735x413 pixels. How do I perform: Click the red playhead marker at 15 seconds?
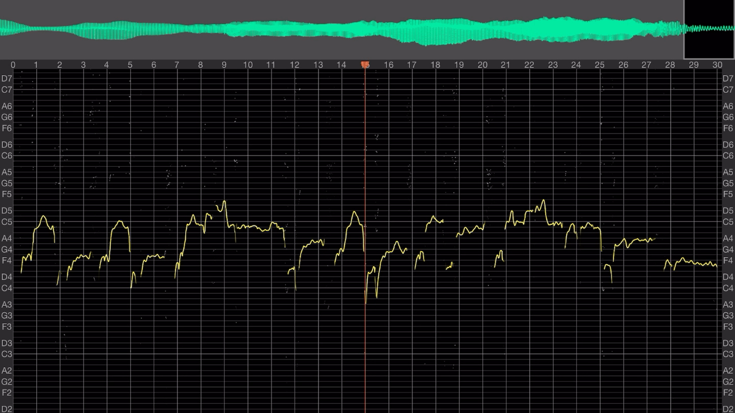365,65
